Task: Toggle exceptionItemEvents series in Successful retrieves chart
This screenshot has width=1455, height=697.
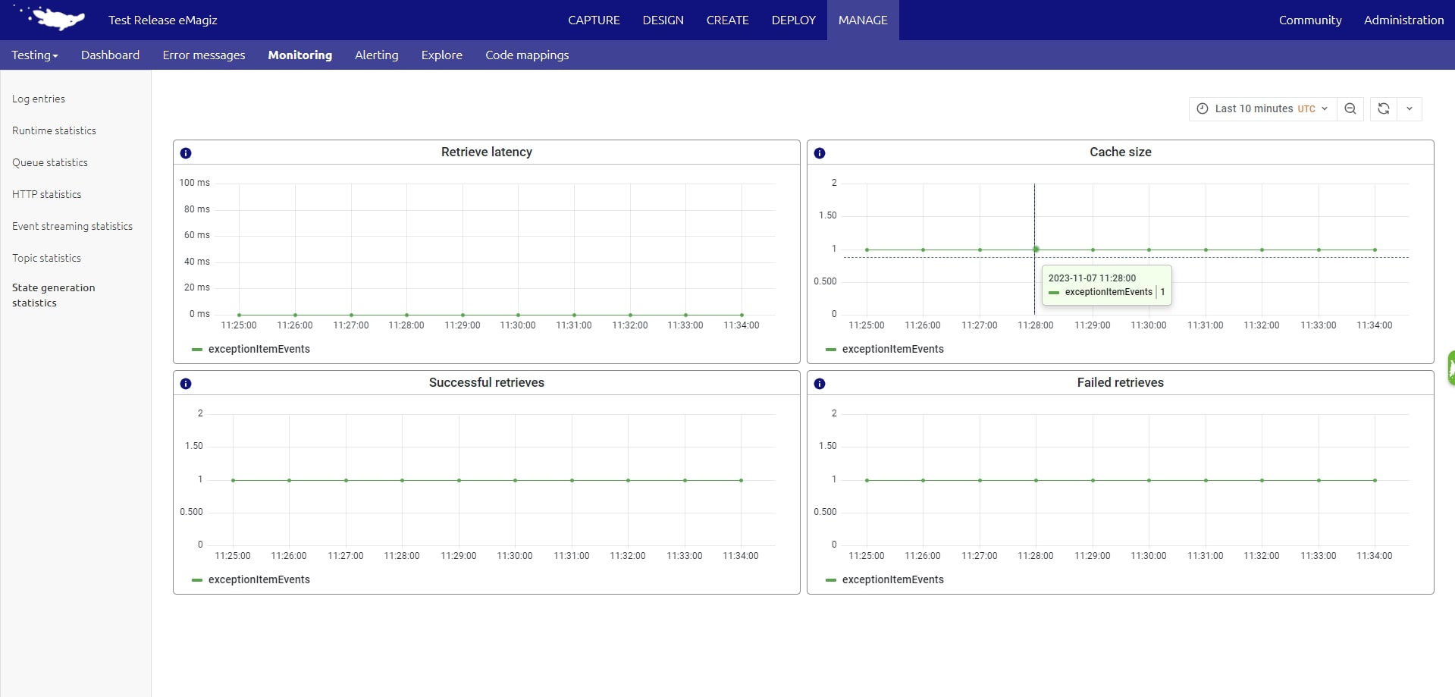Action: (259, 579)
